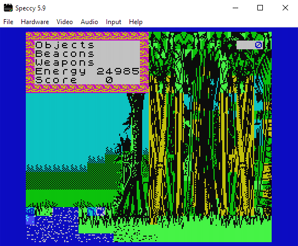Open the Hardware menu
Image resolution: width=298 pixels, height=246 pixels.
[x=35, y=22]
